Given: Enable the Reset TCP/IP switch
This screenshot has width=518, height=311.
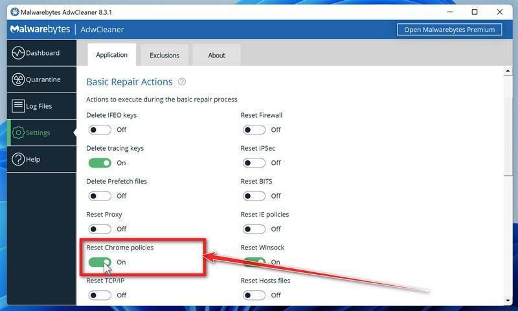Looking at the screenshot, I should (x=100, y=295).
